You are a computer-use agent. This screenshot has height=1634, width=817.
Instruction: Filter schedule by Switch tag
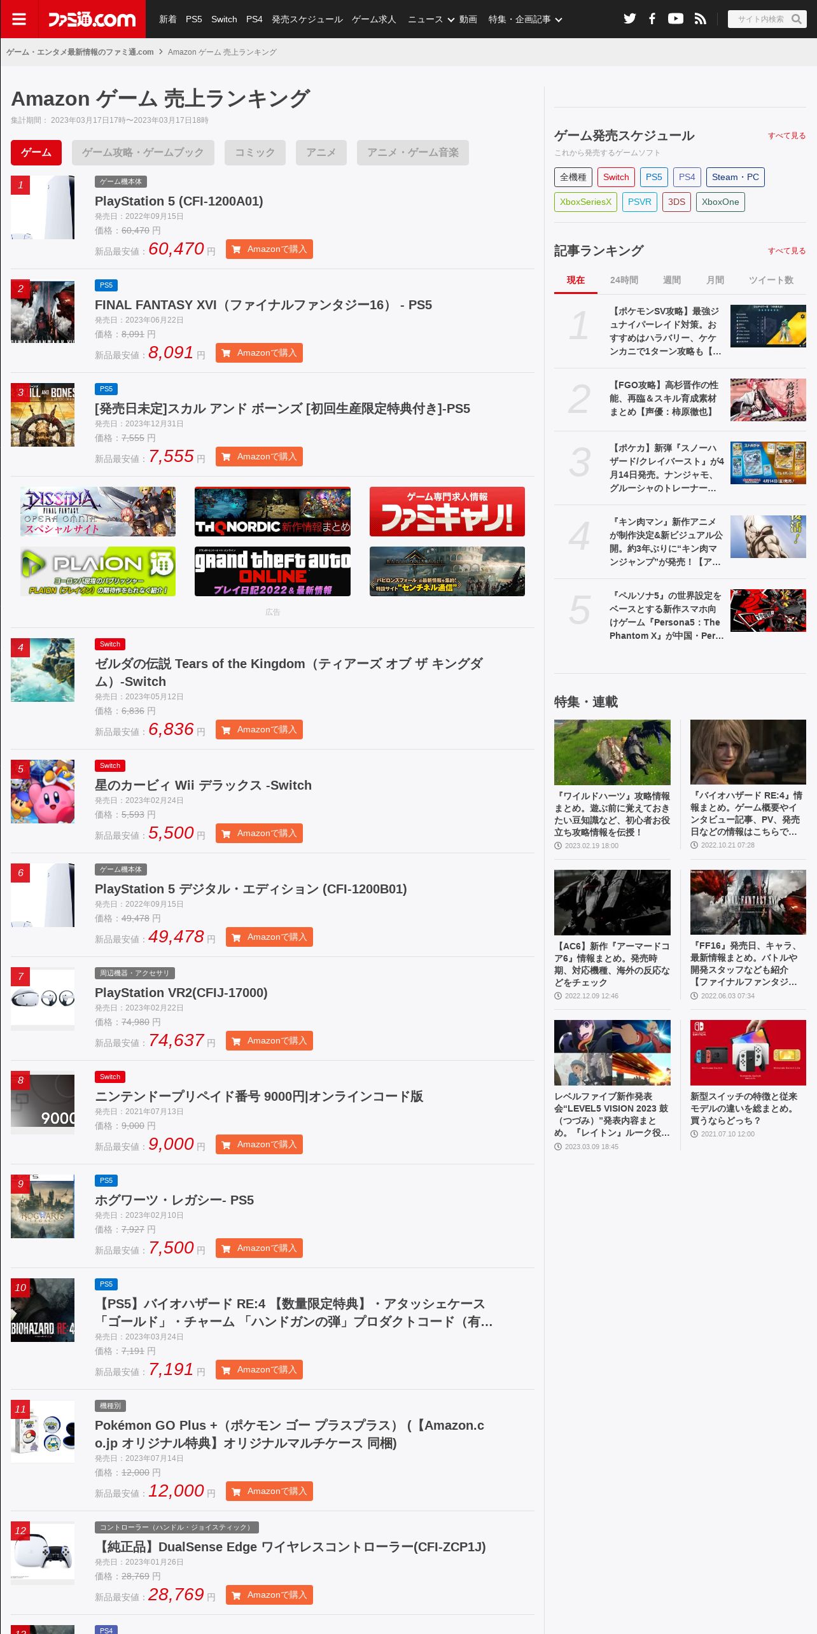(616, 177)
